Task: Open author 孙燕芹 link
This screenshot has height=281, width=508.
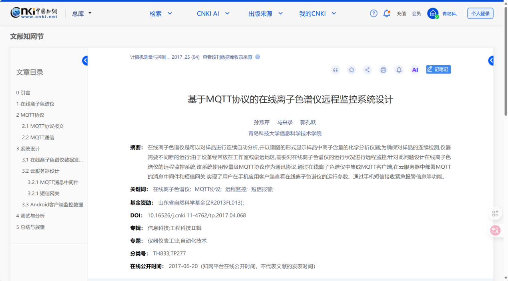Action: coord(262,122)
